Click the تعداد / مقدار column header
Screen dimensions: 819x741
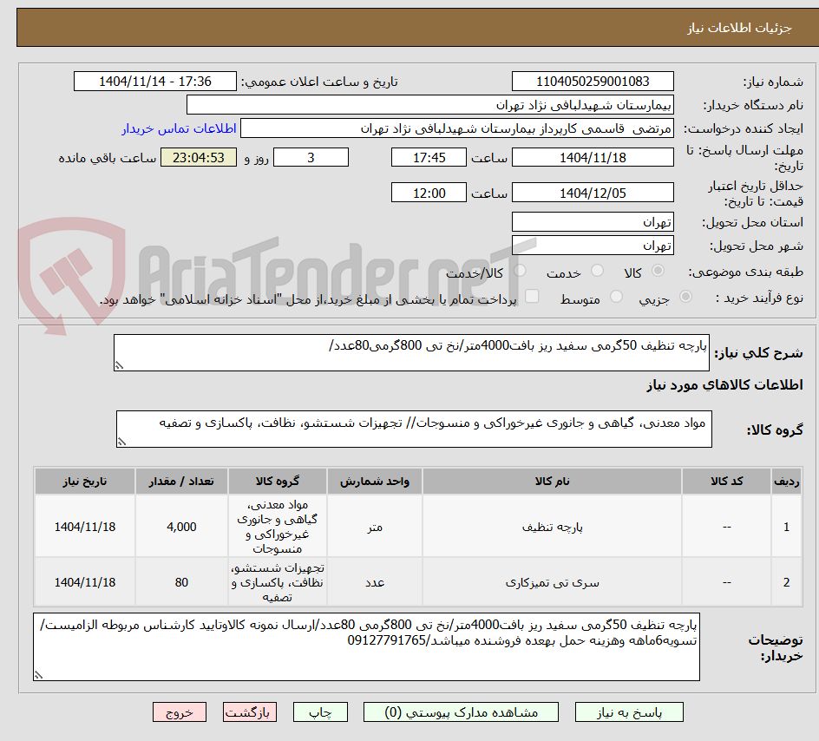point(181,481)
